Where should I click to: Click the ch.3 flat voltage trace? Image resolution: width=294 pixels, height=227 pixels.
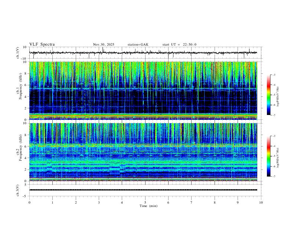(x=143, y=190)
